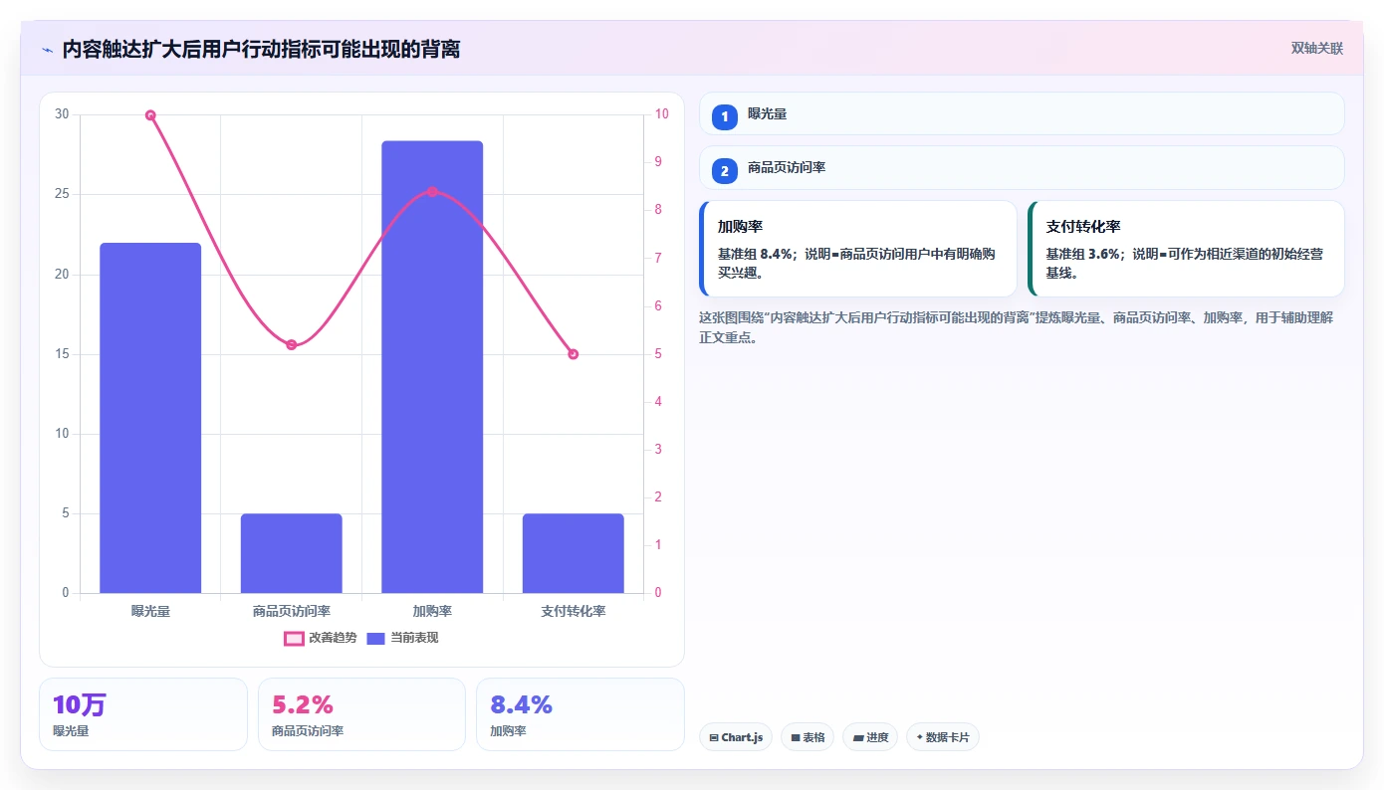Click the trend line point above 支付转化率

[x=574, y=354]
